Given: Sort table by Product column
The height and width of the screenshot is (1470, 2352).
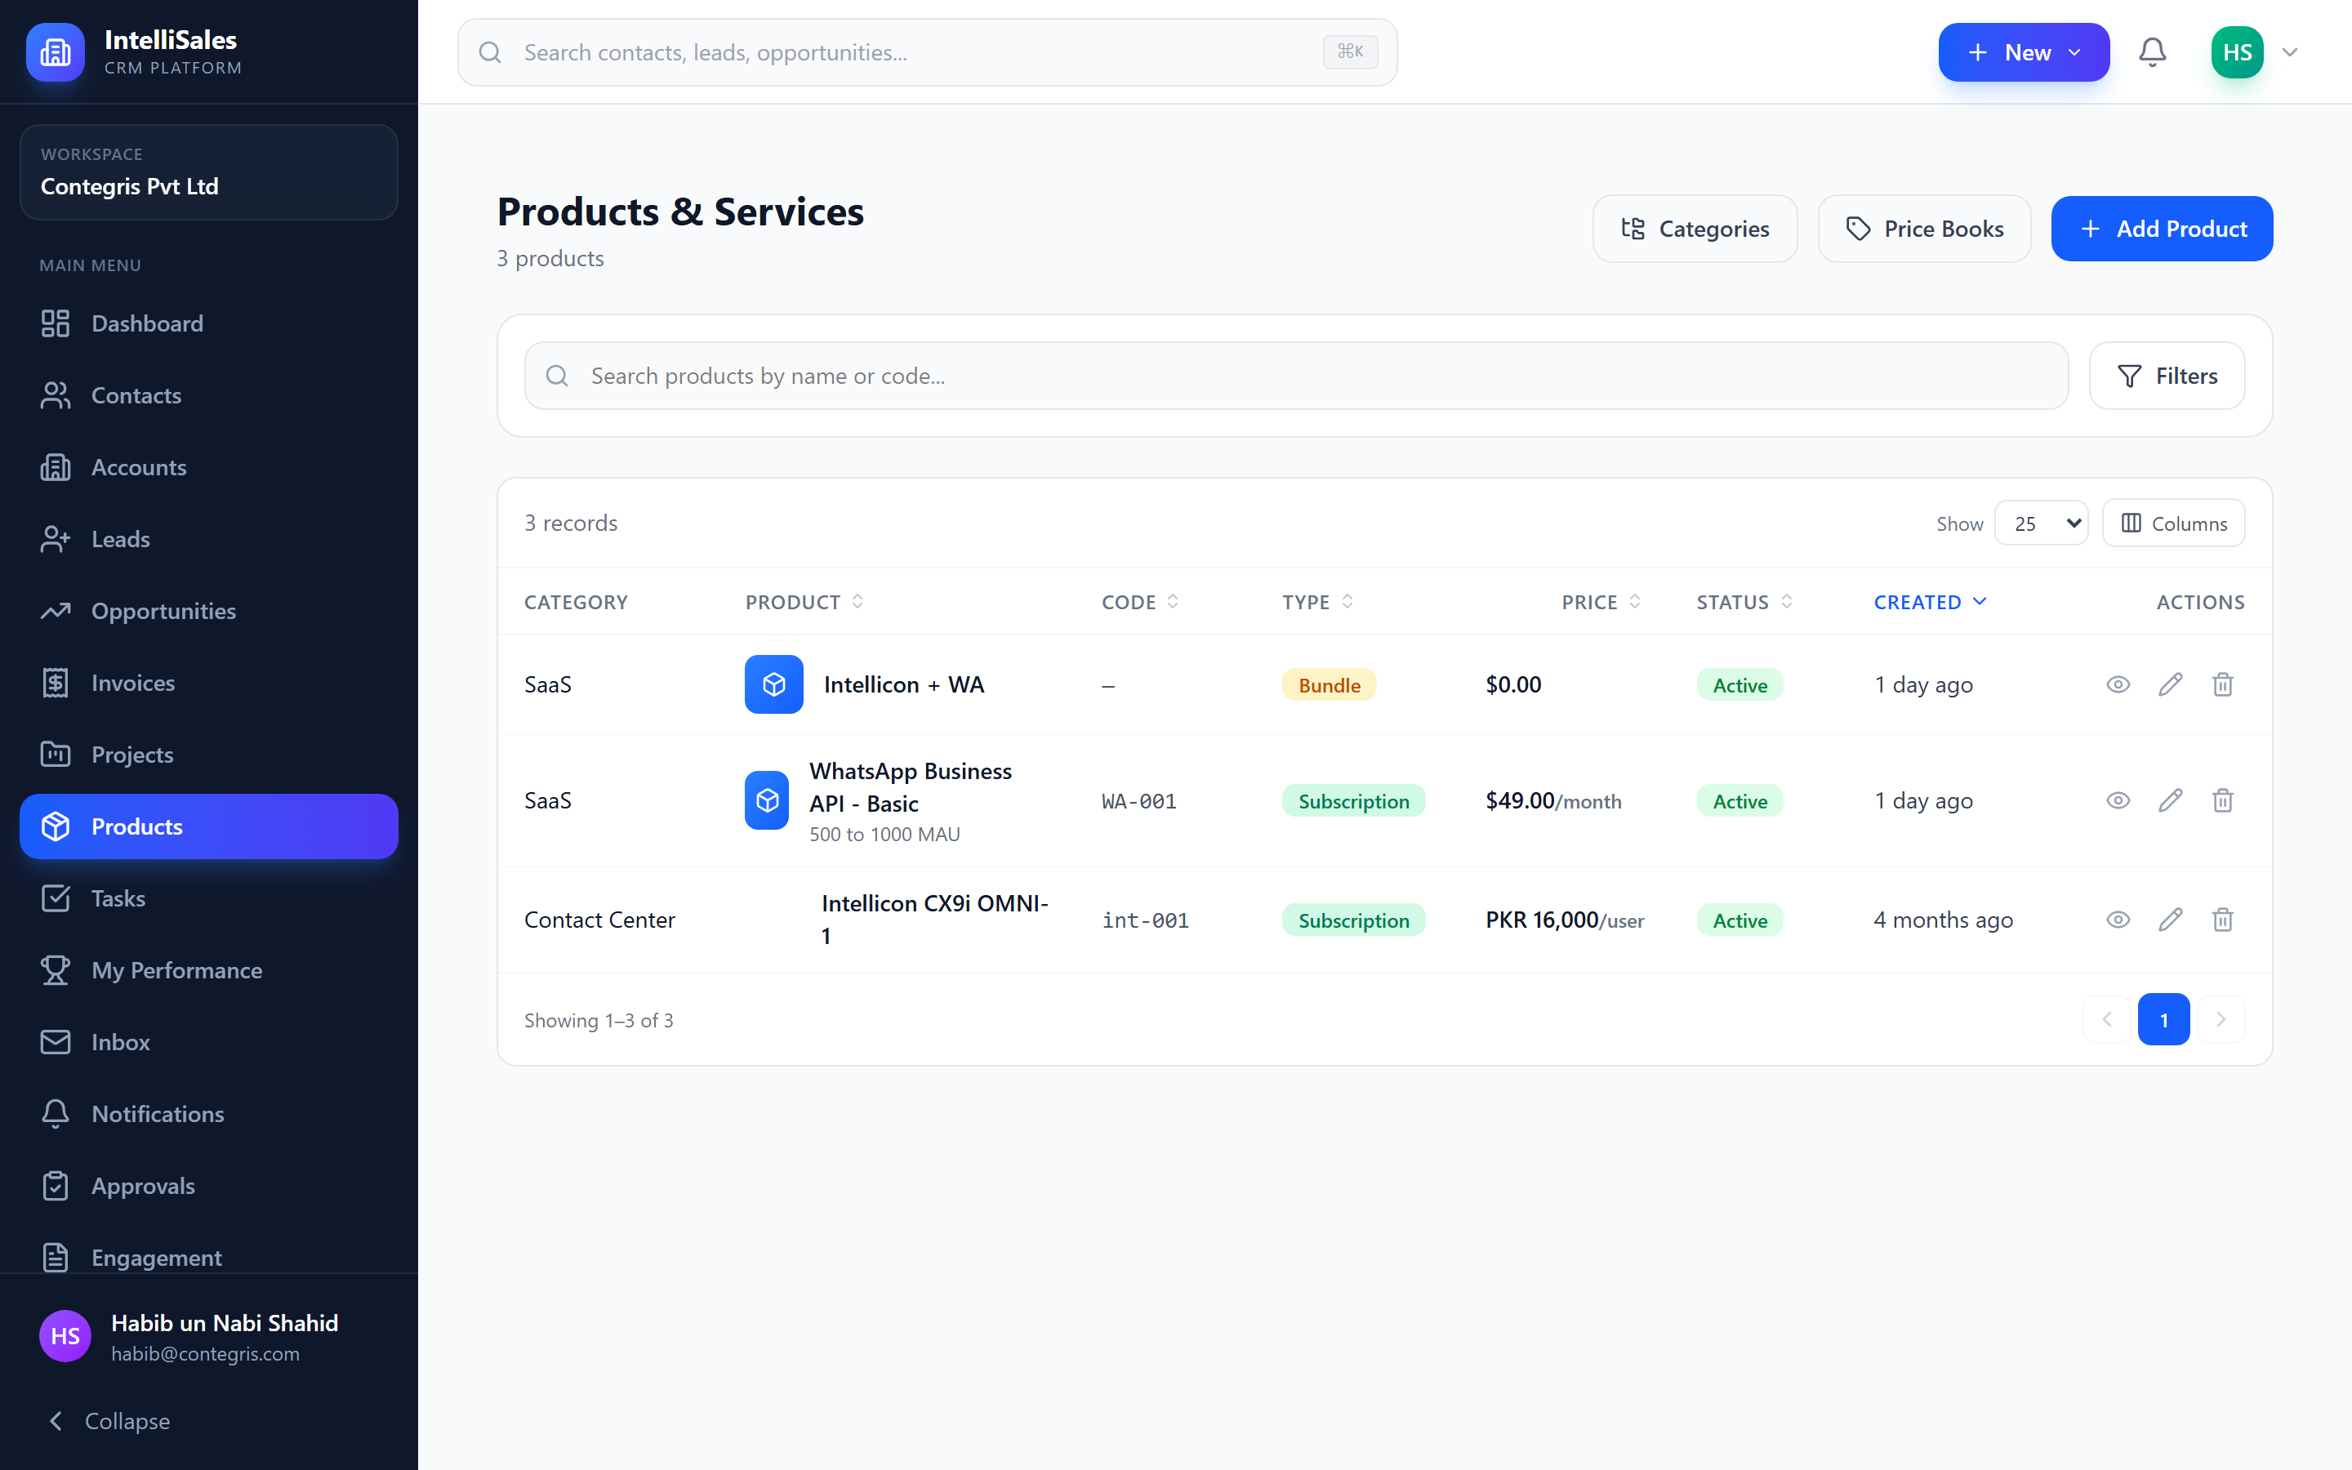Looking at the screenshot, I should [804, 602].
